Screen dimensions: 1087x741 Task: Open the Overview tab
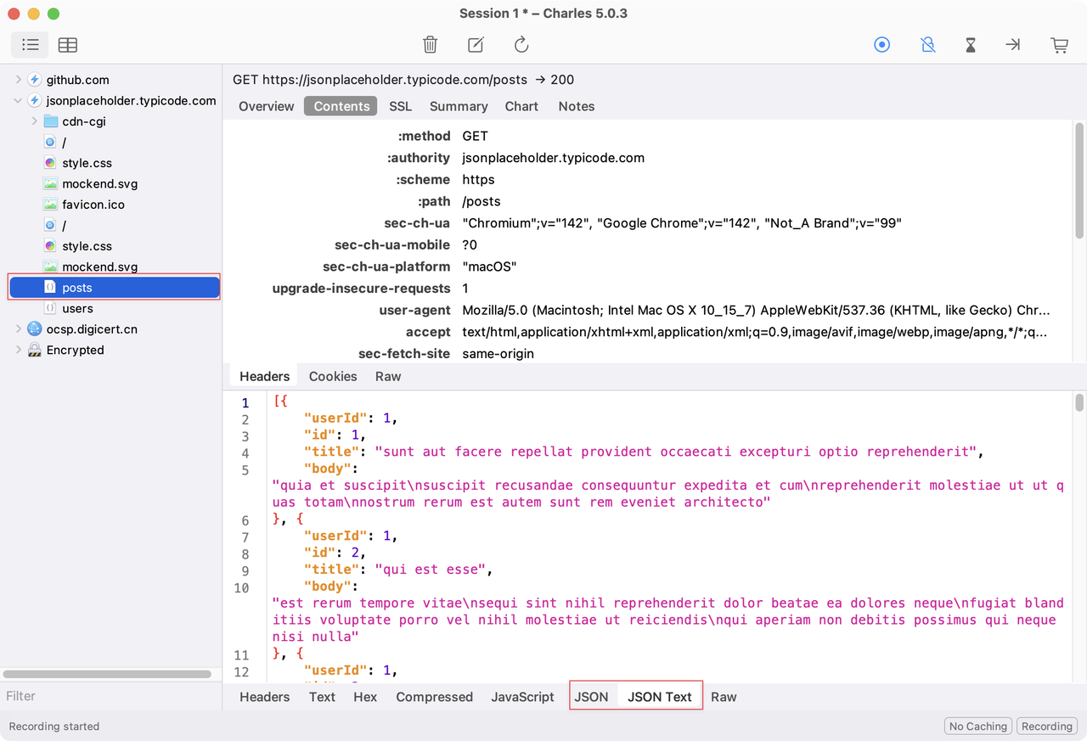pyautogui.click(x=266, y=106)
